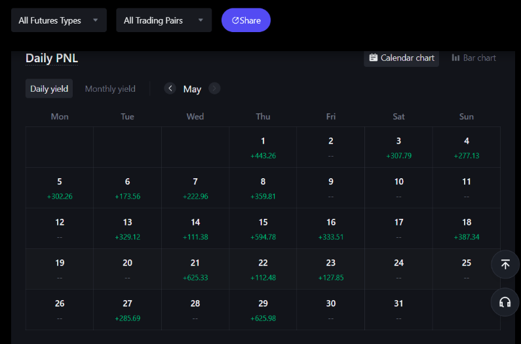Click the May month label
Viewport: 521px width, 344px height.
tap(192, 89)
